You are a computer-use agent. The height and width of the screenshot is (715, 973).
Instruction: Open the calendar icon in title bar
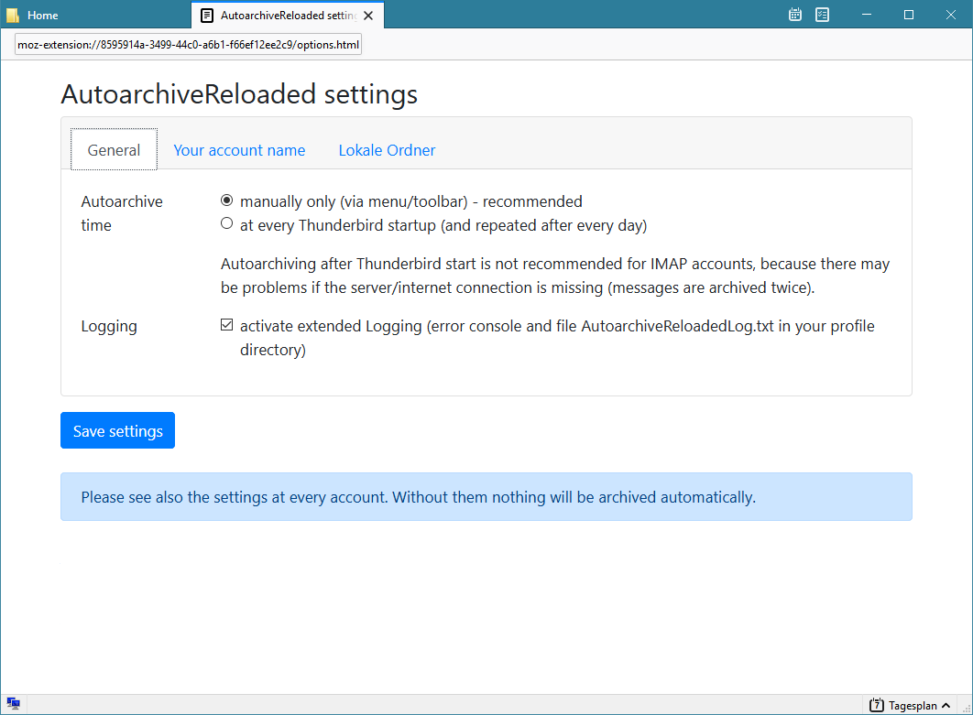tap(795, 15)
